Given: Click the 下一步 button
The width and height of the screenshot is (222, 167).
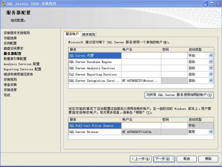Looking at the screenshot, I should (164, 159).
